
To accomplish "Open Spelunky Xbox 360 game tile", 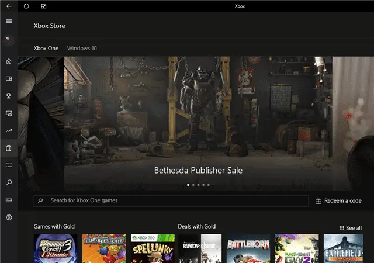I will pos(153,248).
